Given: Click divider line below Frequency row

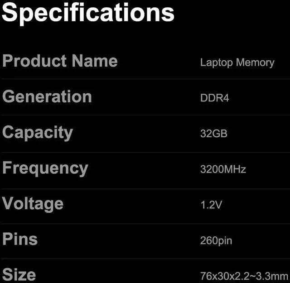Looking at the screenshot, I should [x=145, y=189].
